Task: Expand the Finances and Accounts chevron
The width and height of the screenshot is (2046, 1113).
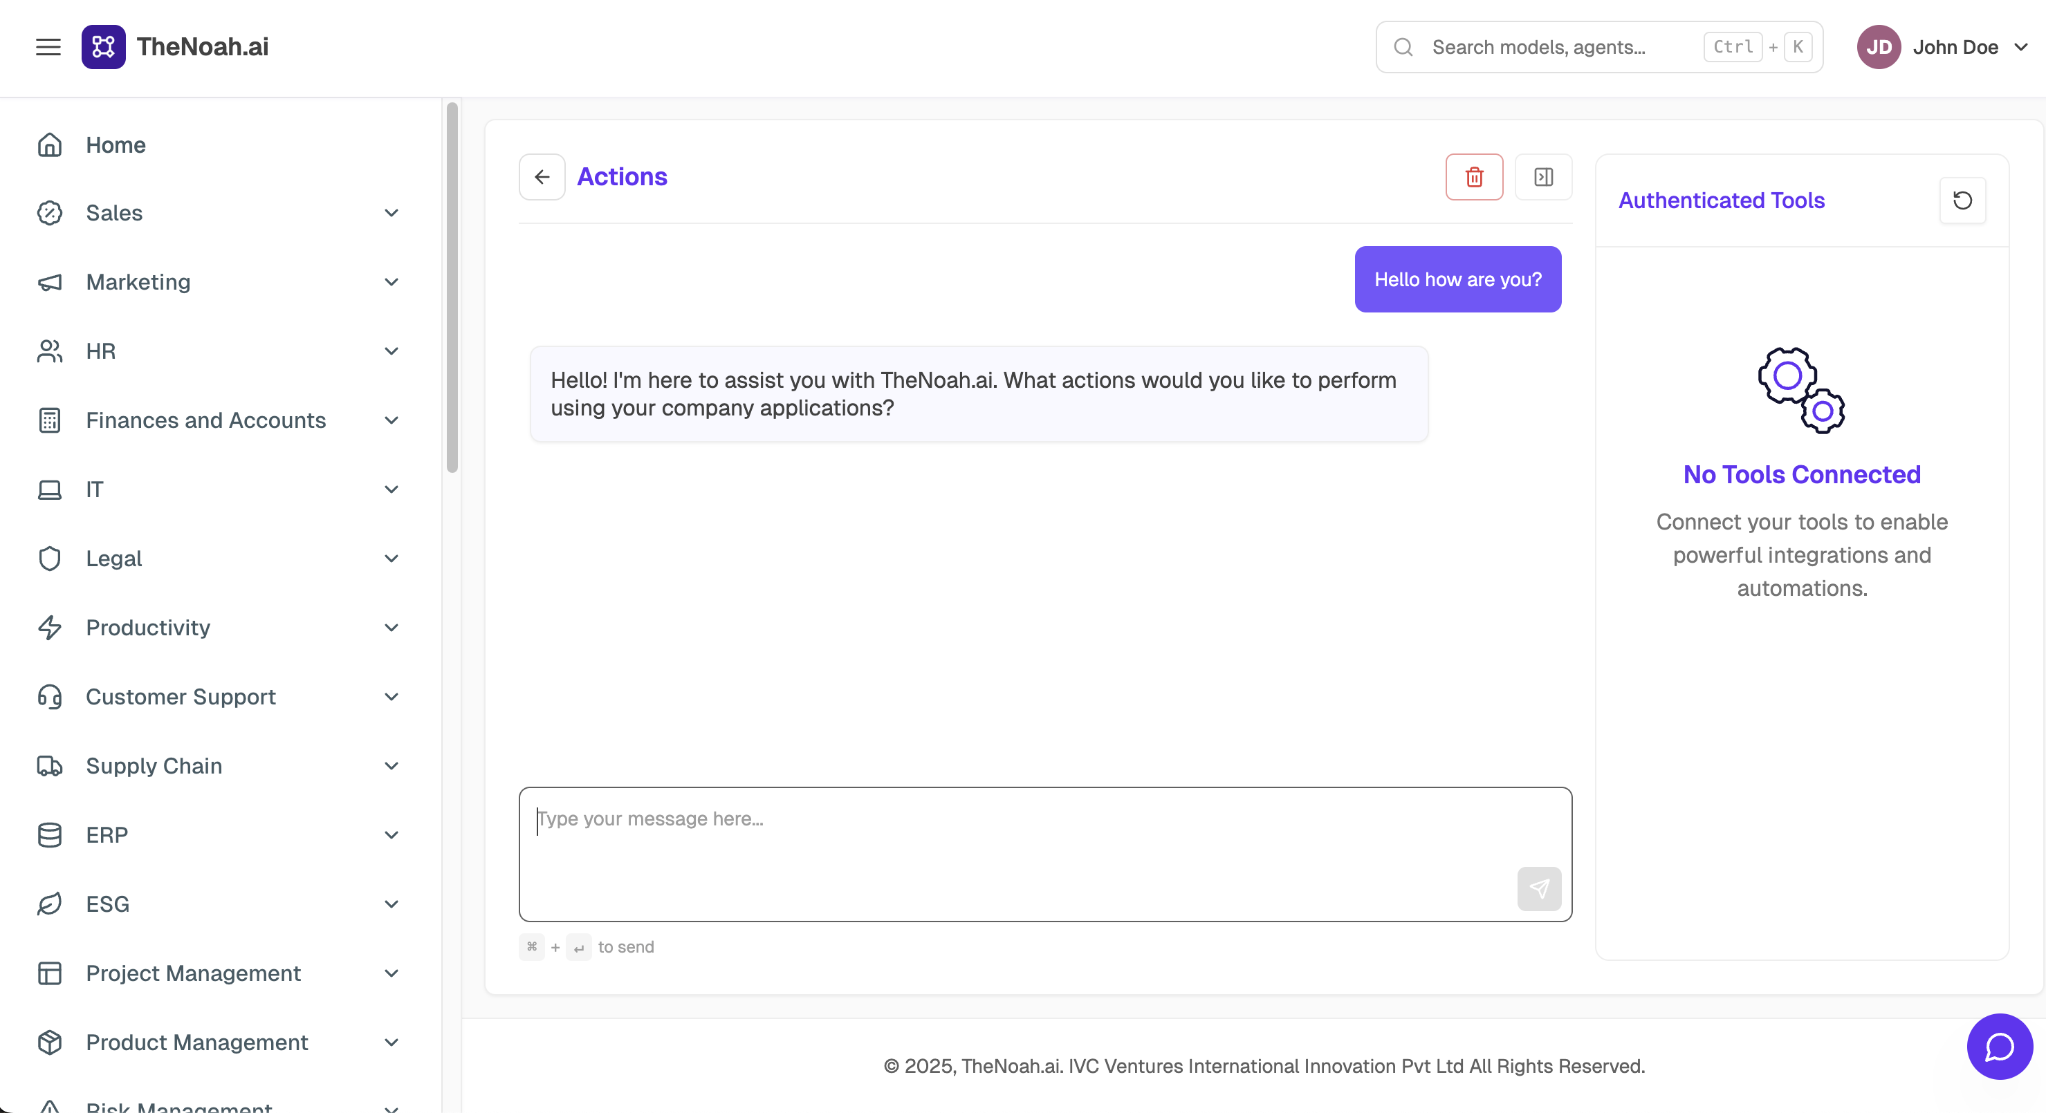Action: pyautogui.click(x=391, y=420)
